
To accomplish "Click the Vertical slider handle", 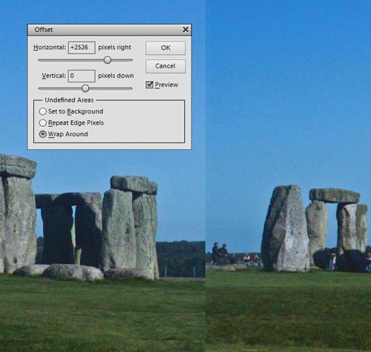I will click(85, 88).
